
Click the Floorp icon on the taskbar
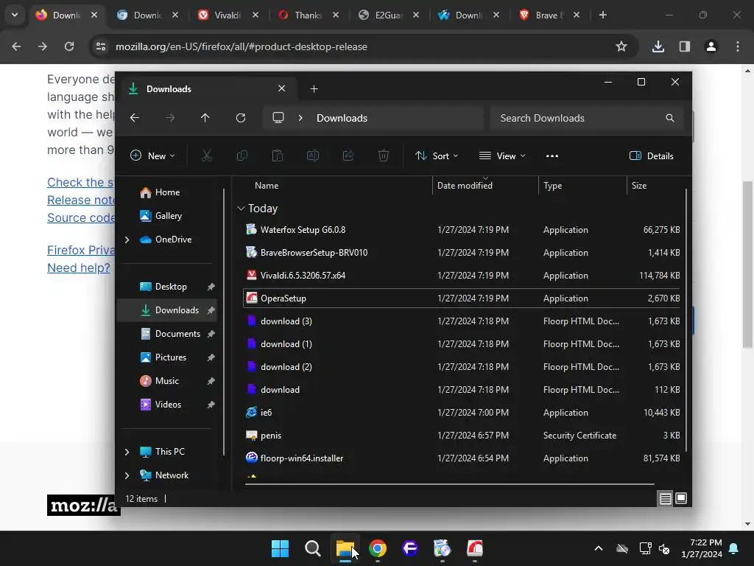[x=409, y=548]
